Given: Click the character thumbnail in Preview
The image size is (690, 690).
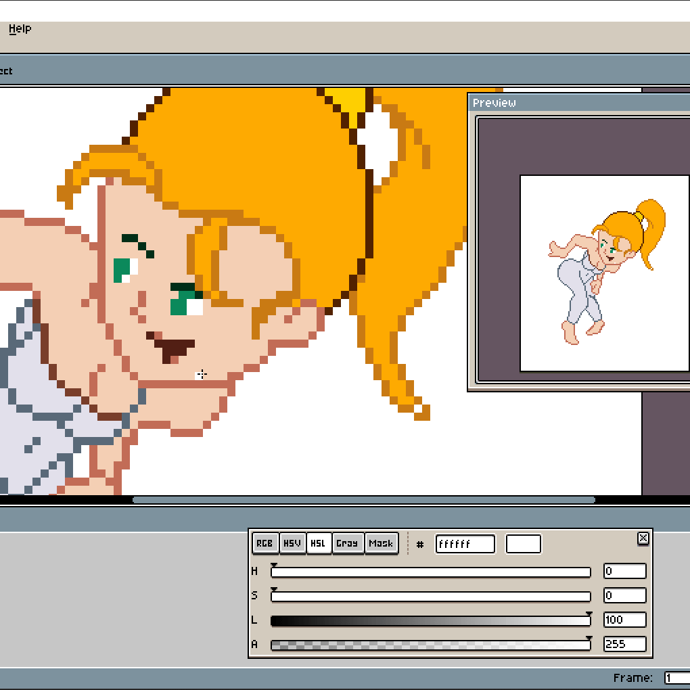Looking at the screenshot, I should click(x=605, y=272).
